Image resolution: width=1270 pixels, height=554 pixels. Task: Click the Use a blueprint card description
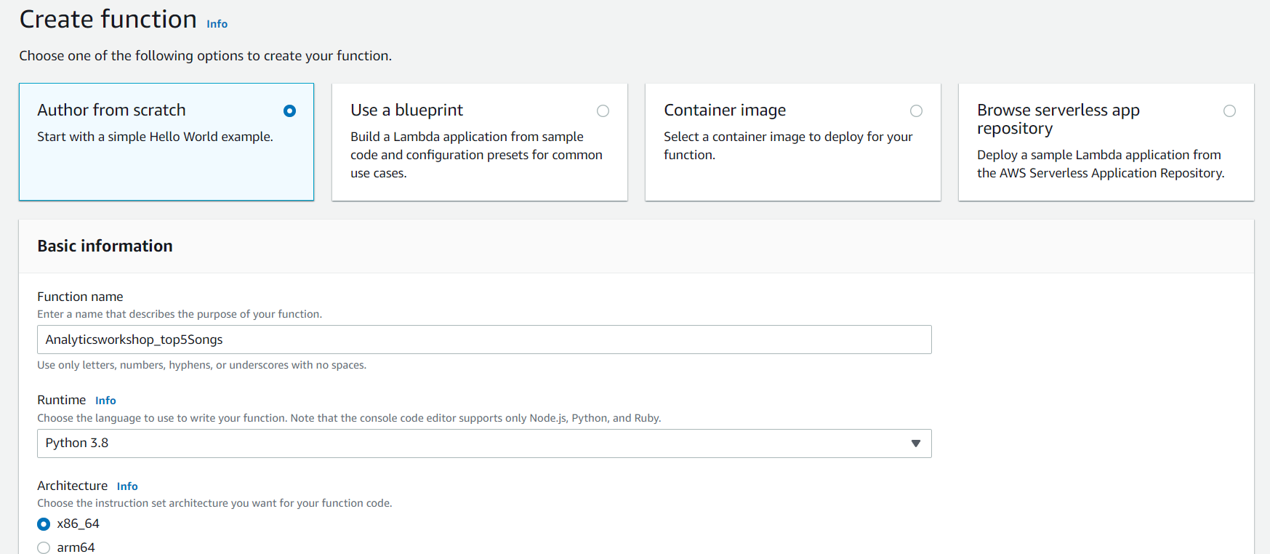[476, 155]
